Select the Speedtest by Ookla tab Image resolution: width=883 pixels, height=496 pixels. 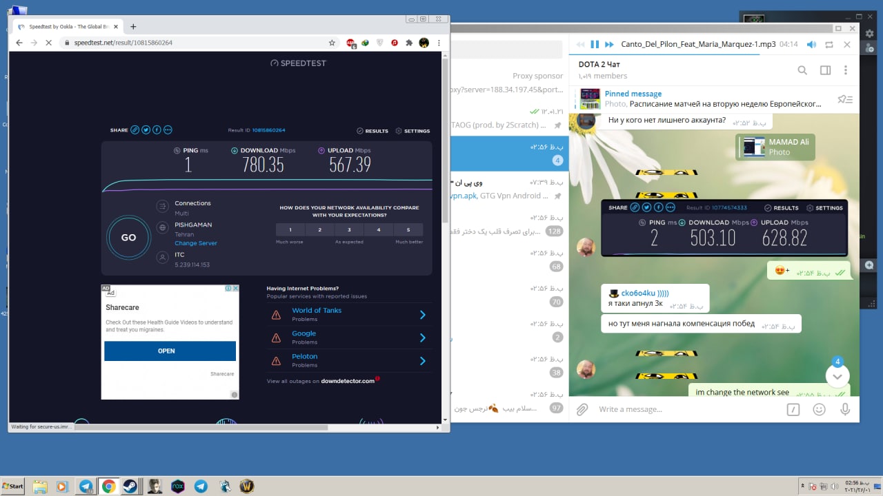pyautogui.click(x=68, y=27)
